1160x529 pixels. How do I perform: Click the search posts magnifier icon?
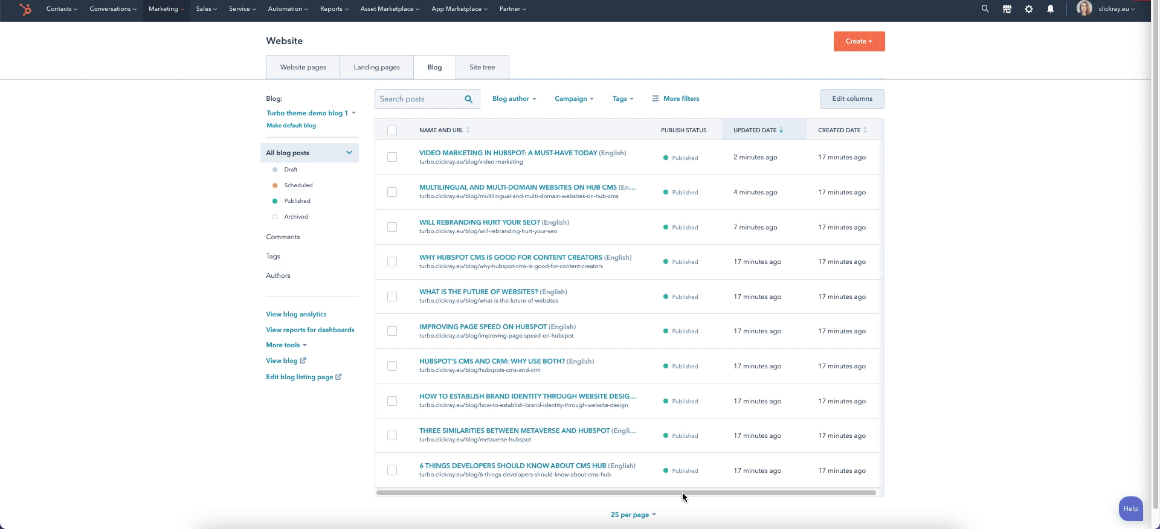click(468, 99)
